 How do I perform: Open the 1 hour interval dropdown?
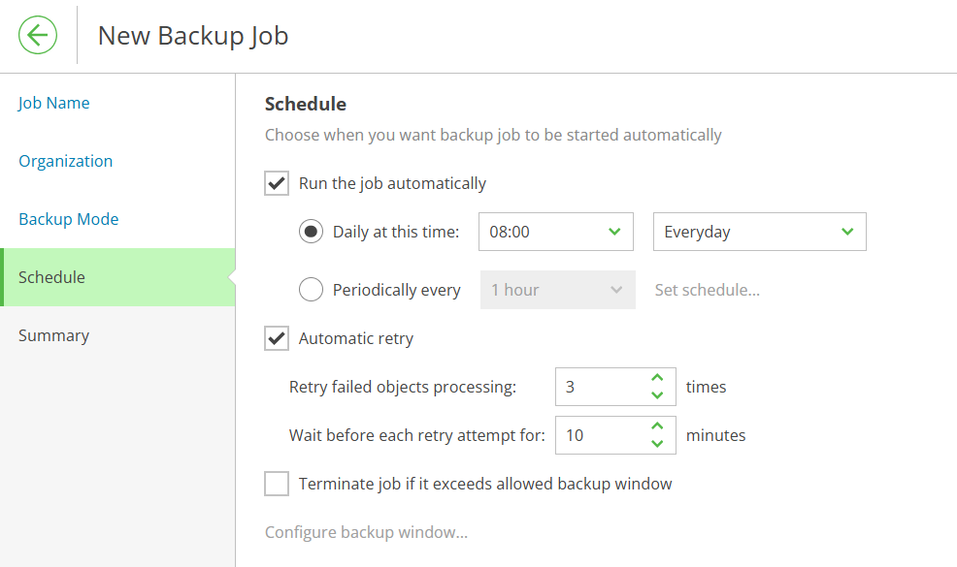click(x=557, y=290)
